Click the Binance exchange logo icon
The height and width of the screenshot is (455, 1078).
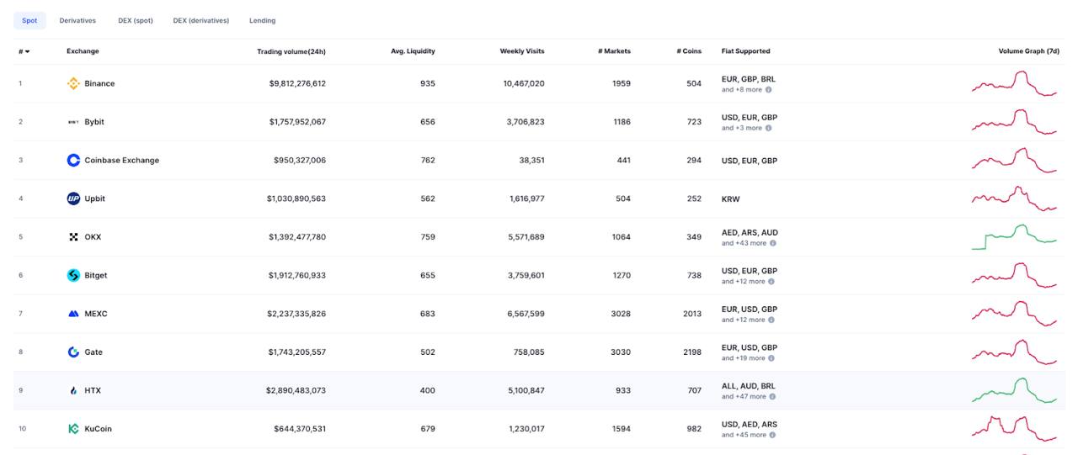73,83
